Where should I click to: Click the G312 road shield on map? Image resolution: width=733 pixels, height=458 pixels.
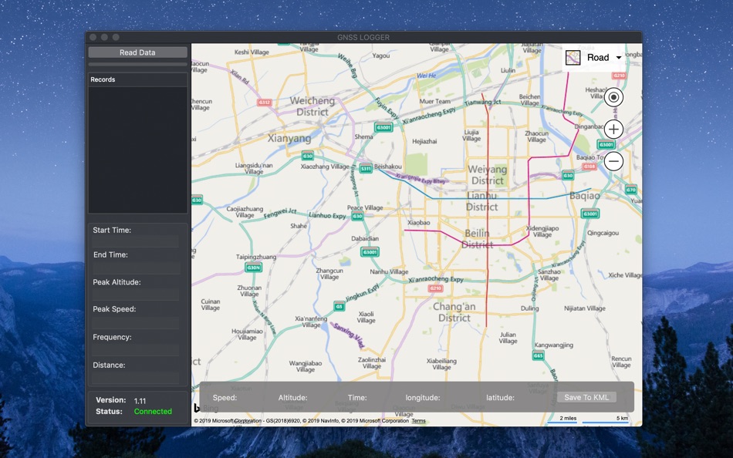point(265,102)
